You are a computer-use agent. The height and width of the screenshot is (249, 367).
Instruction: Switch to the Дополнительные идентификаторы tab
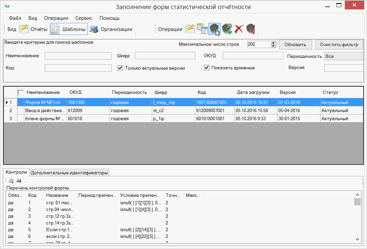pyautogui.click(x=70, y=173)
